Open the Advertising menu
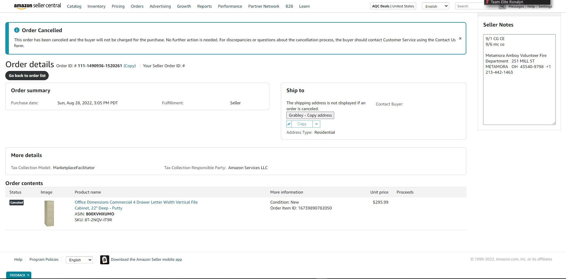566x279 pixels. pyautogui.click(x=160, y=6)
